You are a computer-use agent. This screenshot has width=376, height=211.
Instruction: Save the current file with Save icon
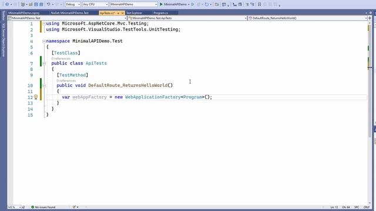point(36,4)
